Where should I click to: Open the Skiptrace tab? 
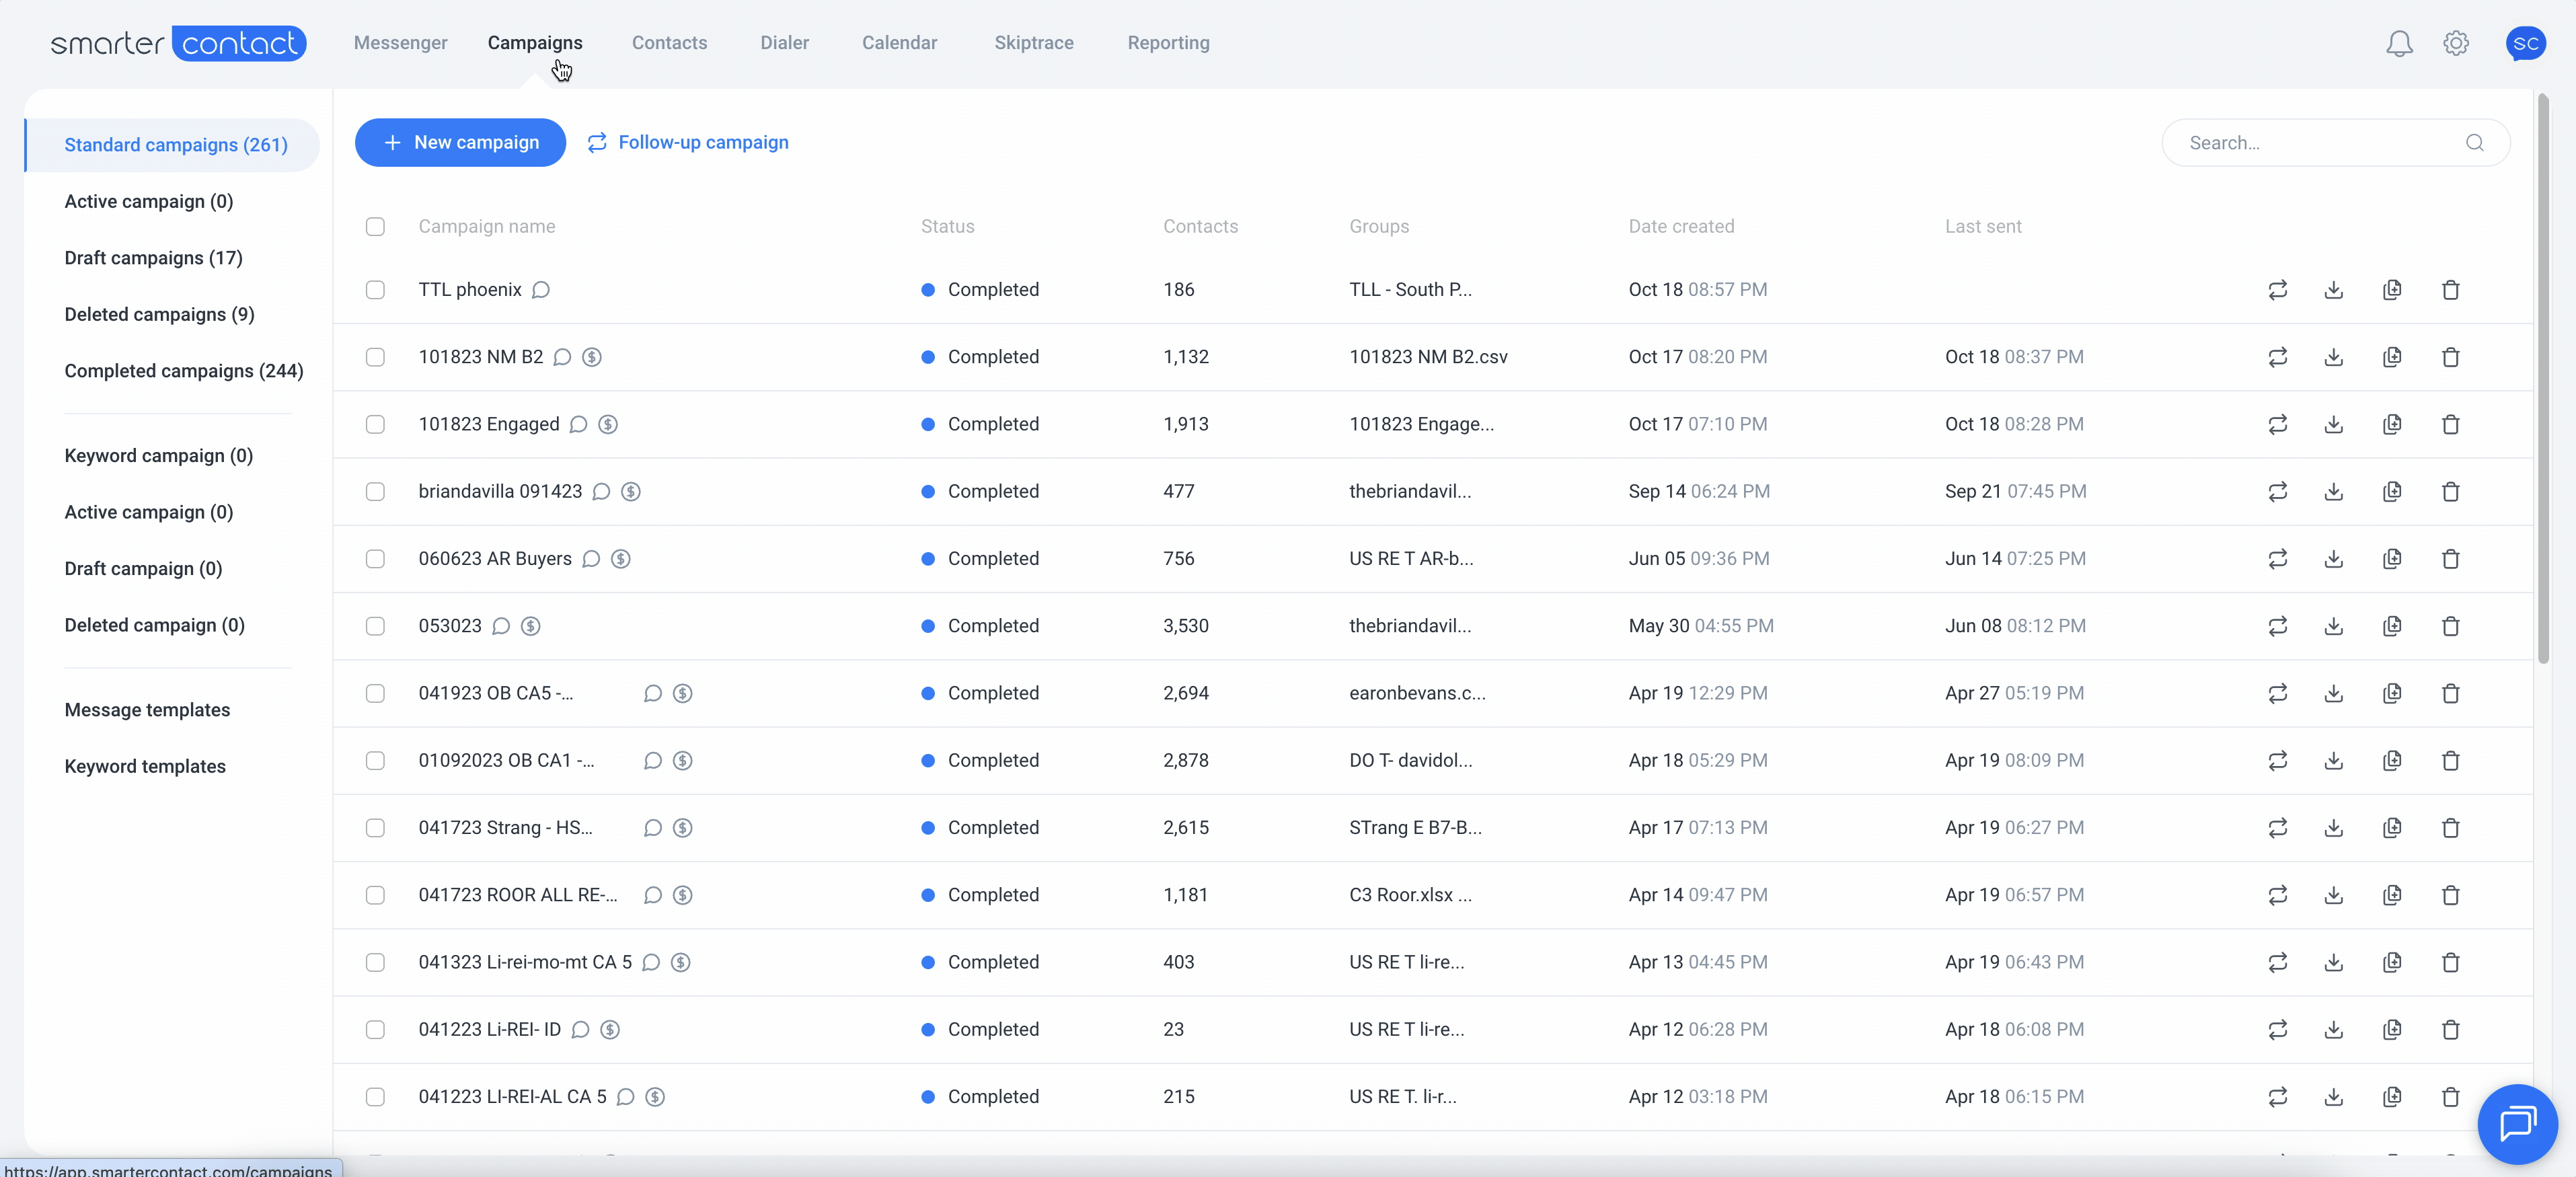click(x=1033, y=43)
